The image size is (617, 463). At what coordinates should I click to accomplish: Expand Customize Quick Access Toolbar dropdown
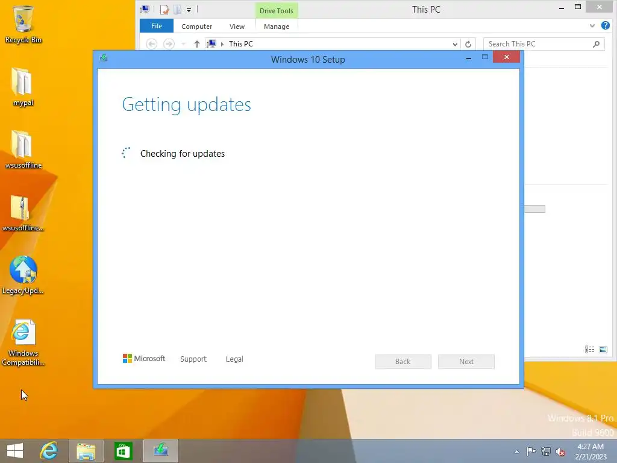tap(189, 10)
